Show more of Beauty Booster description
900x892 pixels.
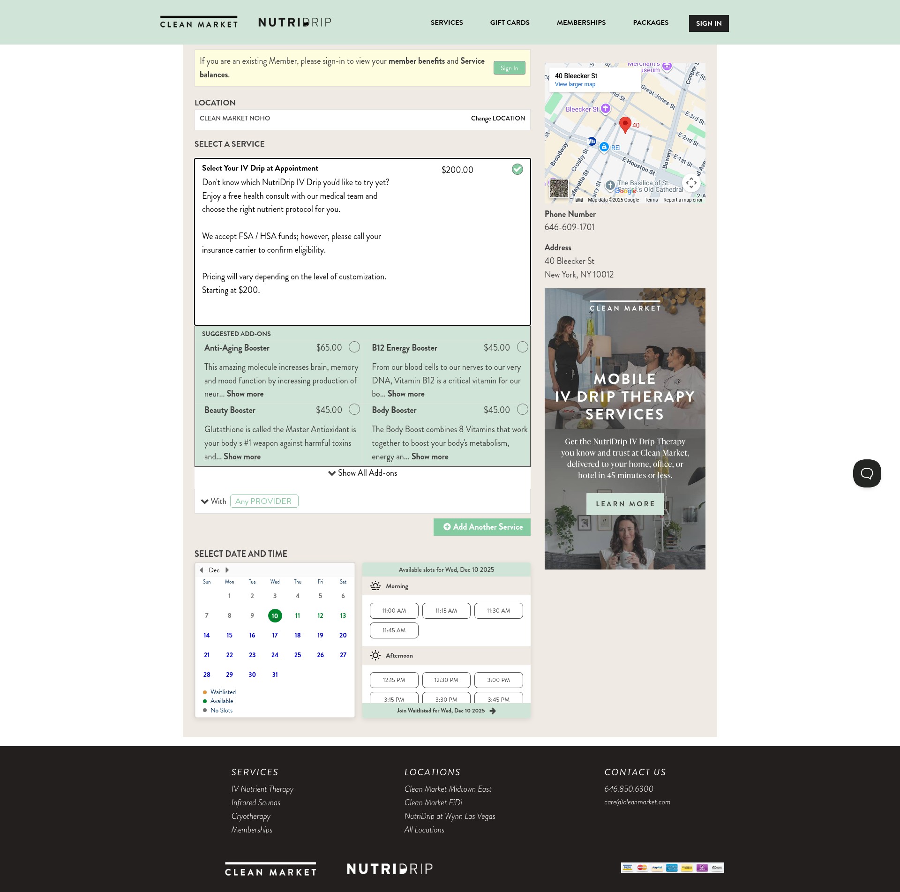pyautogui.click(x=242, y=457)
